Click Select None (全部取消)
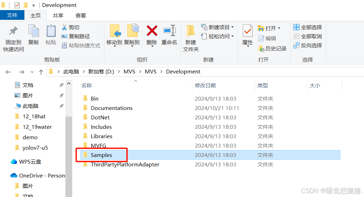Screen dimensions: 364x197 click(308, 36)
